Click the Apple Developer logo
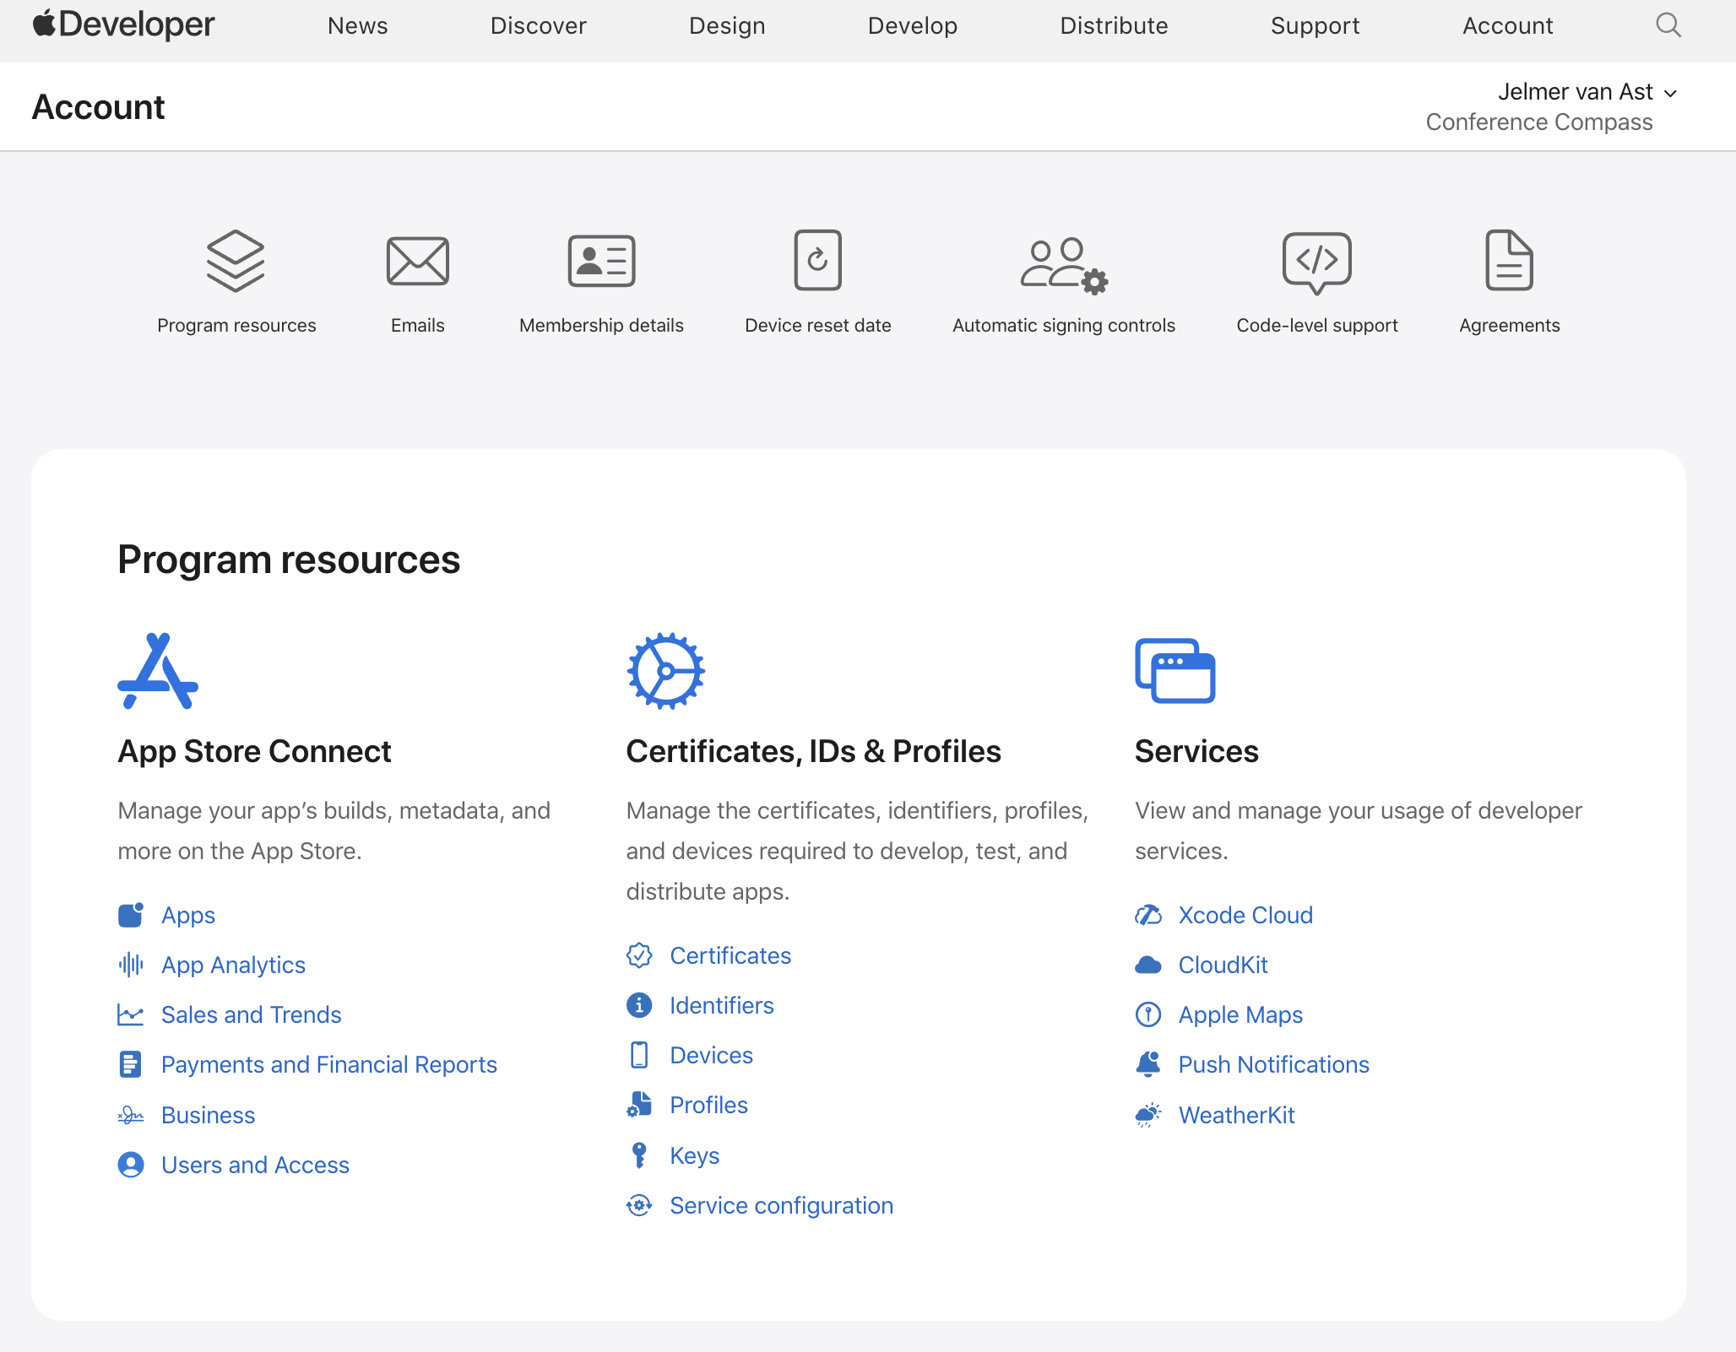 (122, 24)
